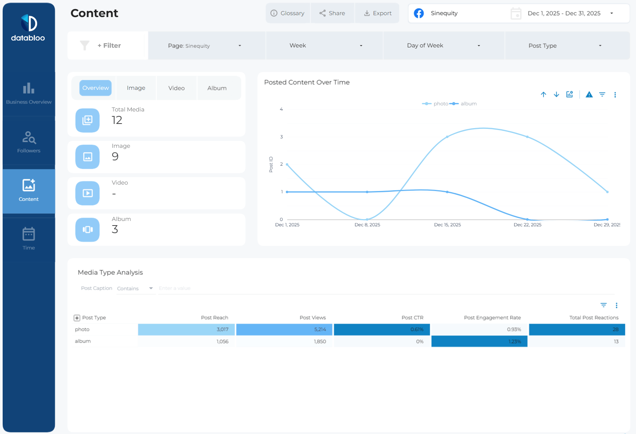Click the chart warning triangle icon

(x=589, y=95)
